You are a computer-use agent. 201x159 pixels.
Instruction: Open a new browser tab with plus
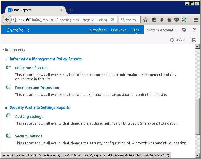click(x=71, y=10)
